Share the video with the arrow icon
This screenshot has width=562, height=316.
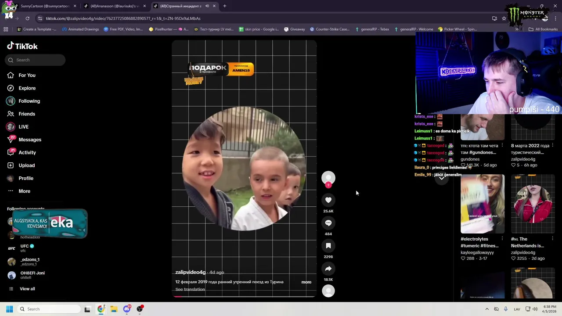pyautogui.click(x=328, y=269)
